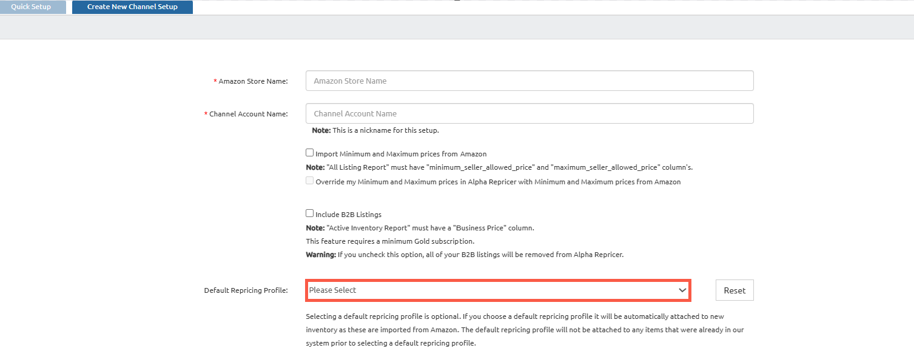Click the chevron arrow on the Please Select dropdown
The height and width of the screenshot is (348, 914).
[x=682, y=290]
